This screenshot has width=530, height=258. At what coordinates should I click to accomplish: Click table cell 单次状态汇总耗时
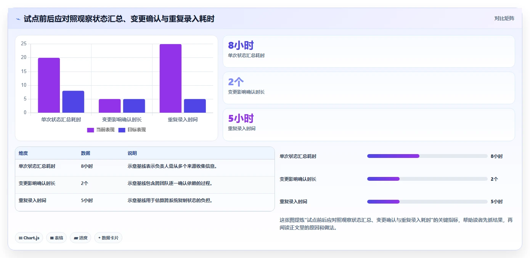pos(37,166)
